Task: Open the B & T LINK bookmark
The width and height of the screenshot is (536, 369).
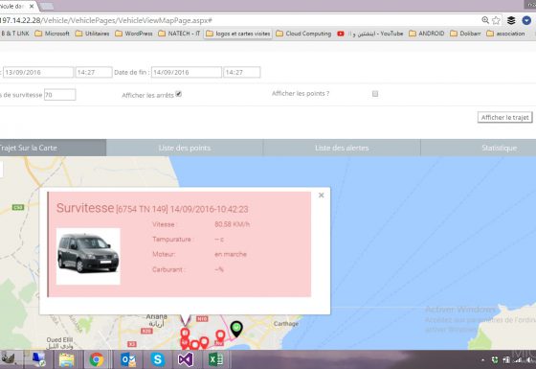Action: coord(15,34)
